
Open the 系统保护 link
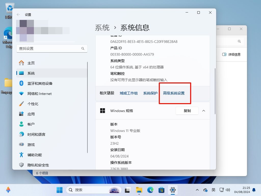pyautogui.click(x=150, y=93)
